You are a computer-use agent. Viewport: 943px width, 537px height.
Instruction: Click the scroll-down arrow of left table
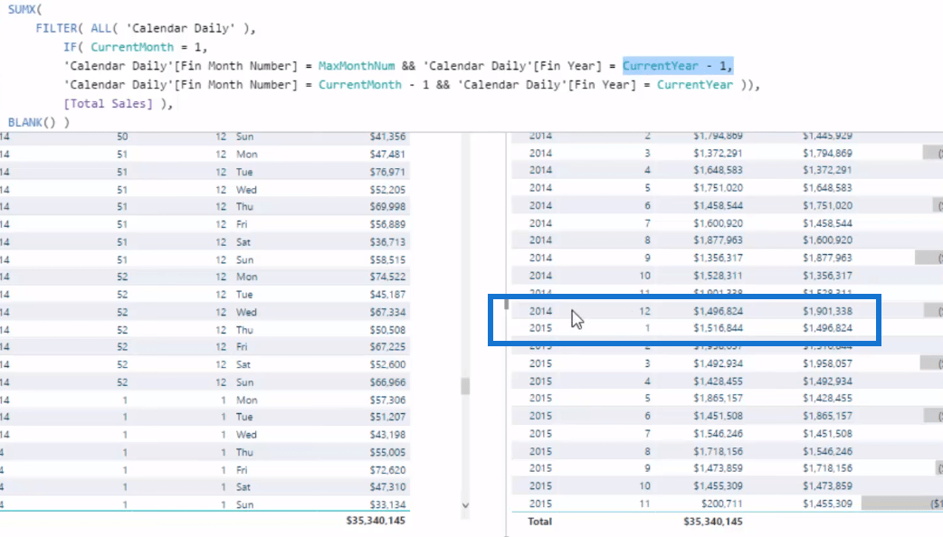(x=465, y=505)
